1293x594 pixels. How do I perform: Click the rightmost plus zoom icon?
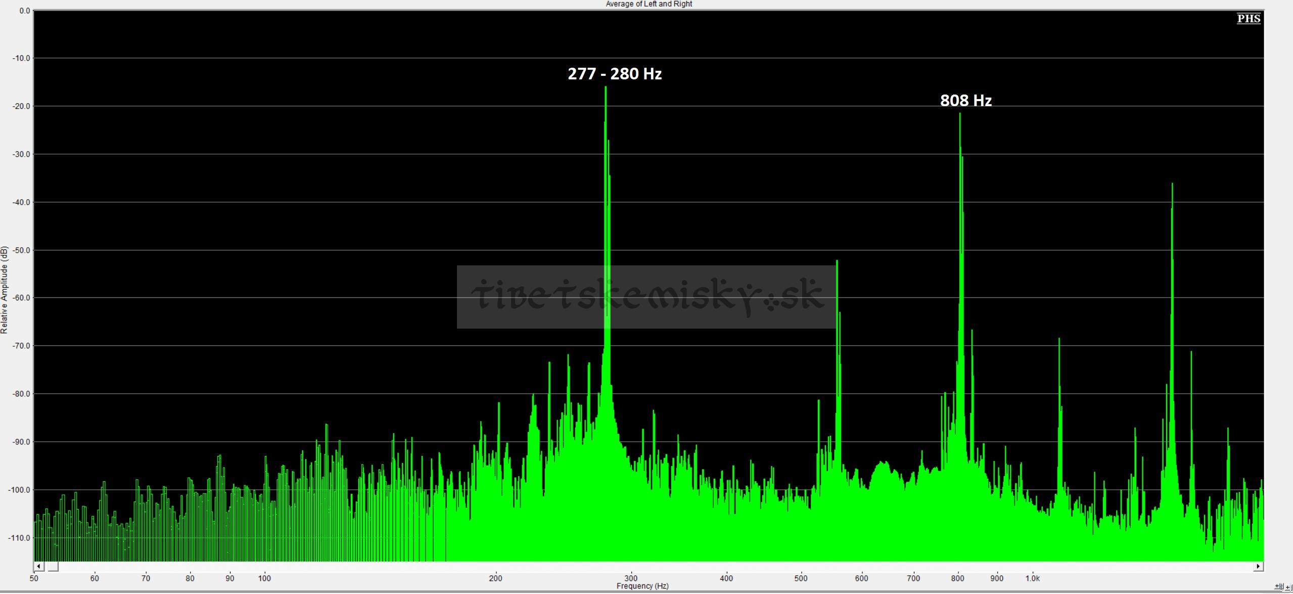(x=1288, y=587)
